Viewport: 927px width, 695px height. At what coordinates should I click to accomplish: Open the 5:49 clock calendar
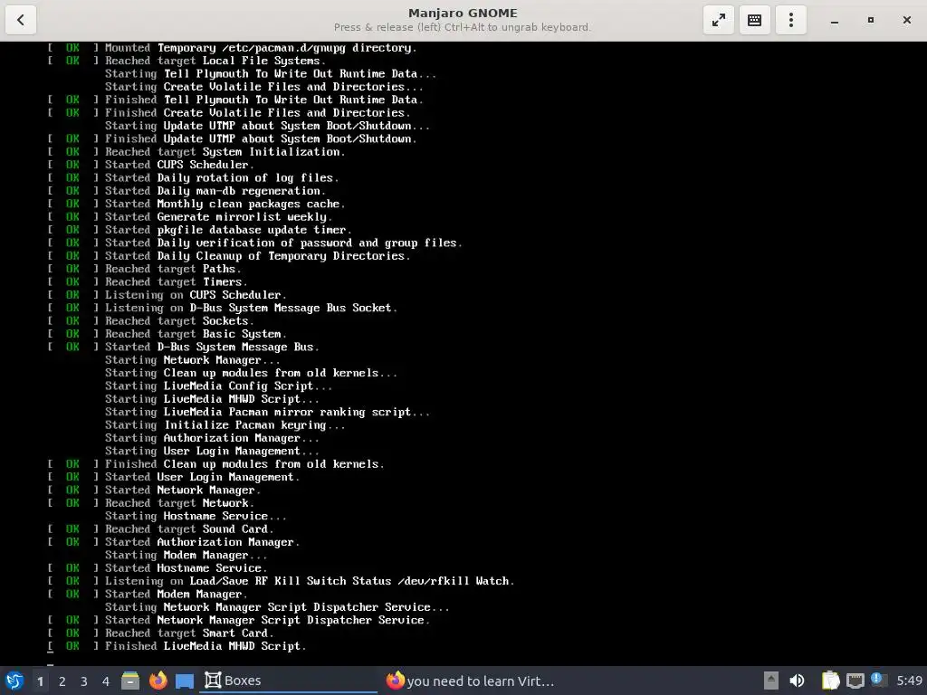click(x=909, y=681)
